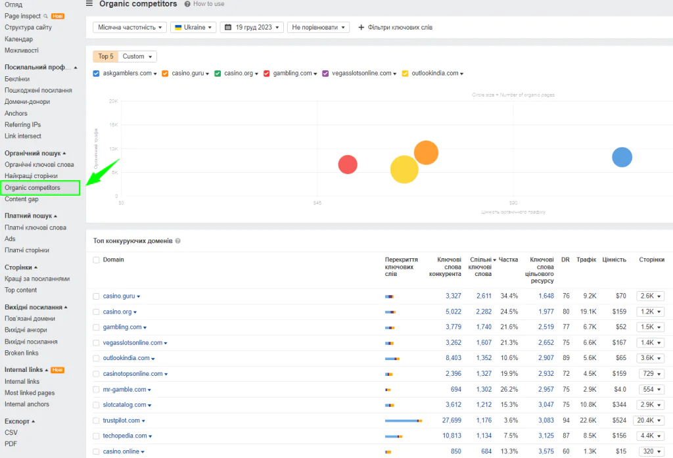The width and height of the screenshot is (673, 458).
Task: Click the plus icon for keyword filters
Action: tap(361, 28)
